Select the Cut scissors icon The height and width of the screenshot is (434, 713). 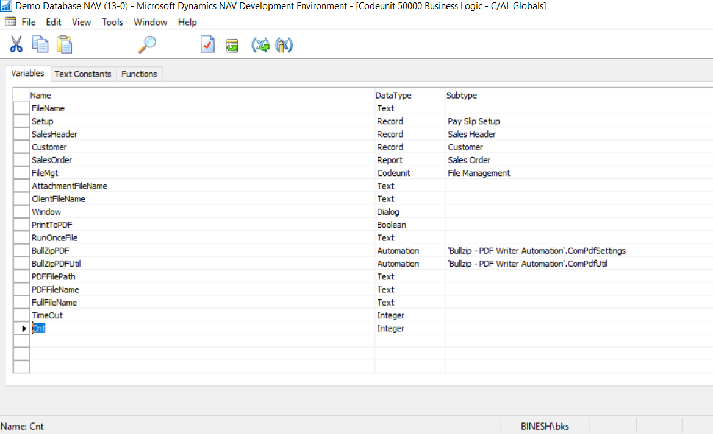click(x=15, y=44)
